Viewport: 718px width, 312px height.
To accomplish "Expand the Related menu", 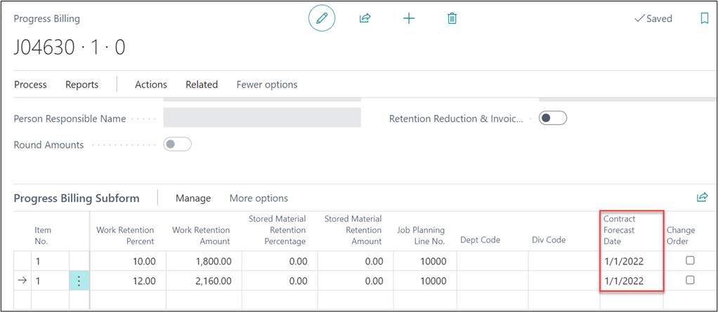I will 202,84.
